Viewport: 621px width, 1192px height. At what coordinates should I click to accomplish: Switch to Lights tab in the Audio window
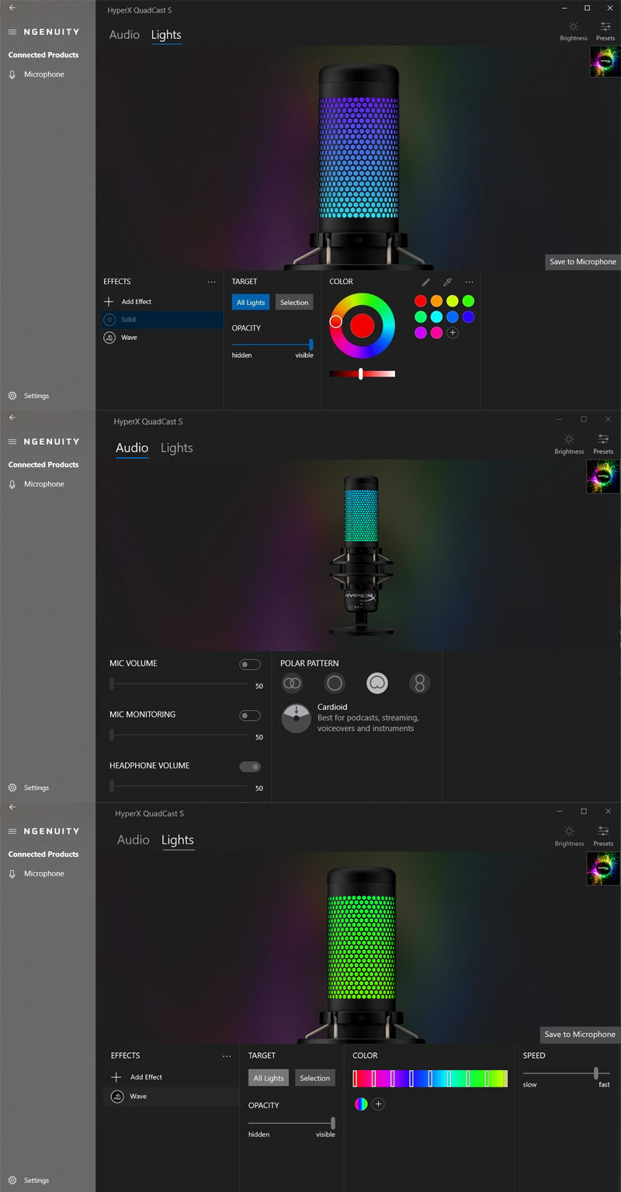pyautogui.click(x=177, y=448)
